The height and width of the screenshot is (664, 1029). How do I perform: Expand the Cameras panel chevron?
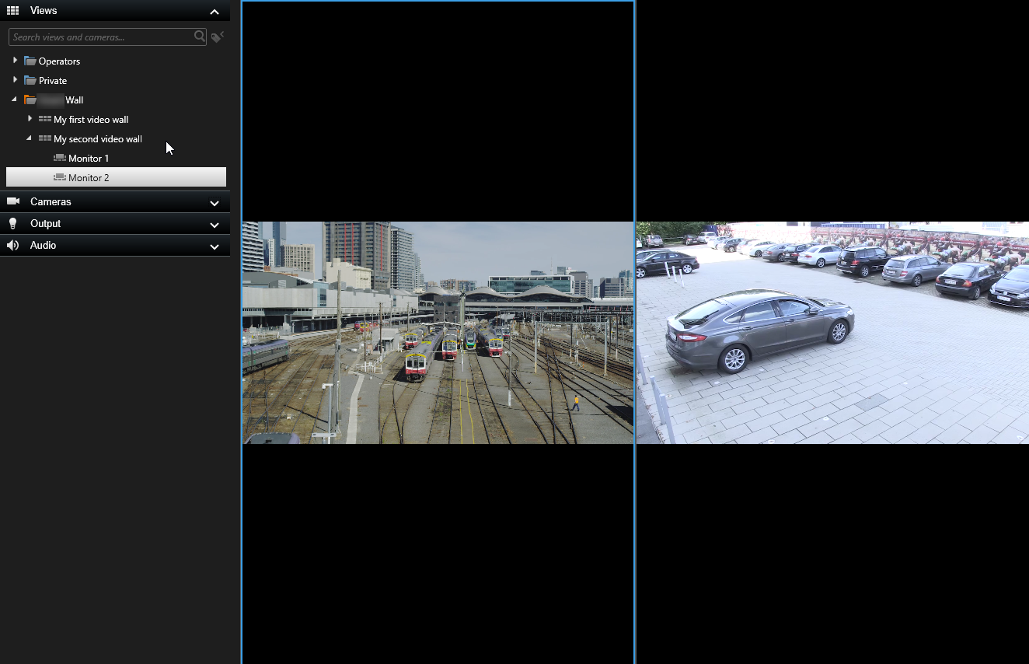(x=215, y=203)
